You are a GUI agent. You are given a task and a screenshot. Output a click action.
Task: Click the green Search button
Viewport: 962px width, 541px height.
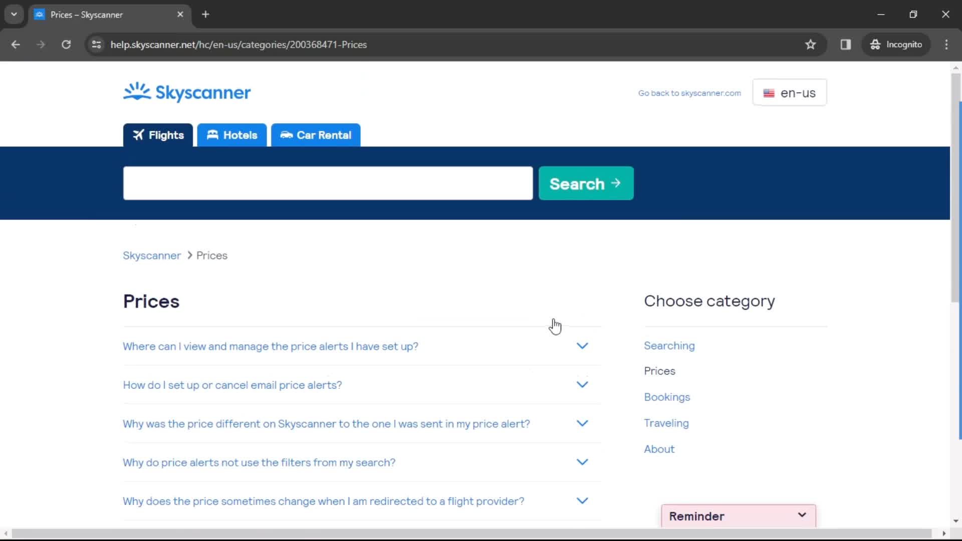pyautogui.click(x=586, y=183)
